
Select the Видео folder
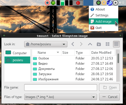pyautogui.click(x=74, y=63)
